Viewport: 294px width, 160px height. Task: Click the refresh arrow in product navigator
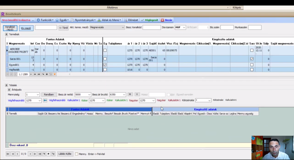pyautogui.click(x=43, y=74)
